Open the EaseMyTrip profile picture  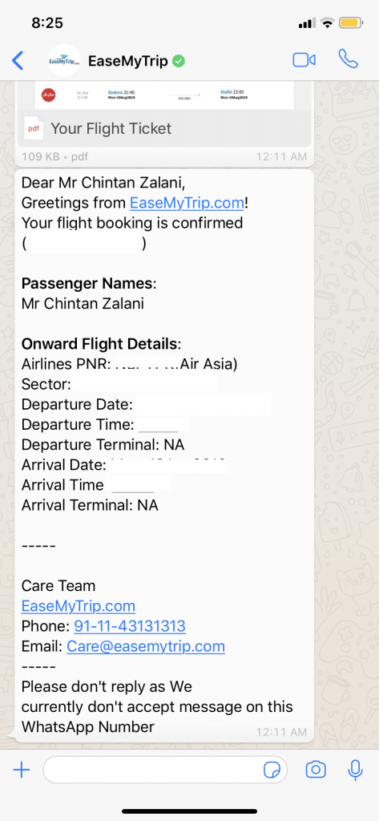[64, 61]
